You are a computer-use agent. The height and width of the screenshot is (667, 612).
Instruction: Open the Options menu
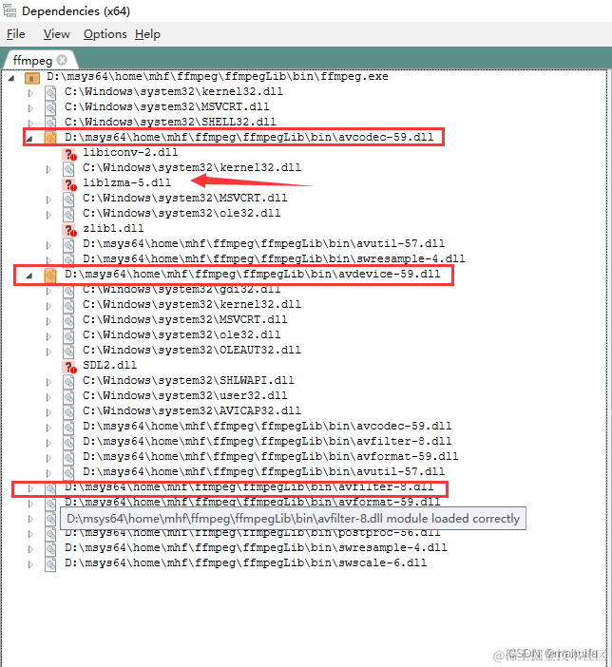pyautogui.click(x=105, y=34)
